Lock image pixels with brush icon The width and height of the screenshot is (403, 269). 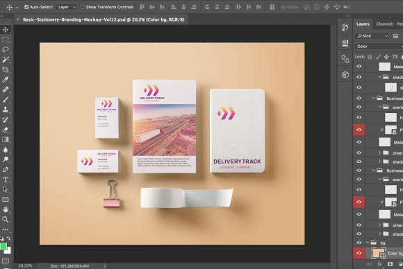pos(378,57)
